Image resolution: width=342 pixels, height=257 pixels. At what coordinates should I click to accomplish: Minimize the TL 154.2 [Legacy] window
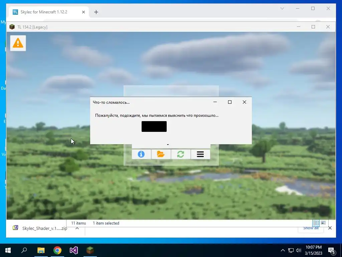[x=298, y=27]
